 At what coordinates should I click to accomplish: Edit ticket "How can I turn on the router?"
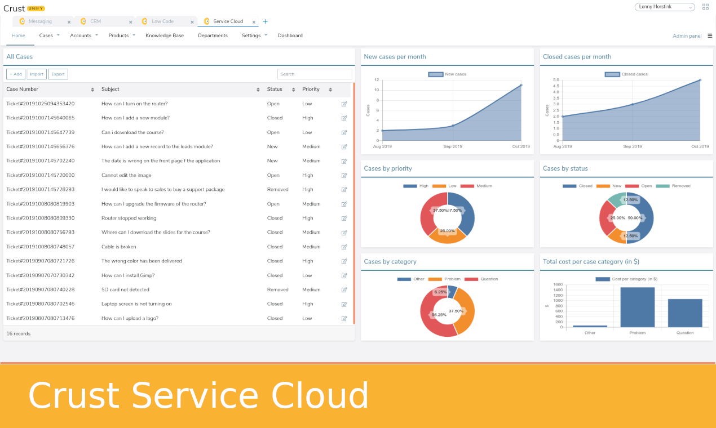click(x=344, y=104)
